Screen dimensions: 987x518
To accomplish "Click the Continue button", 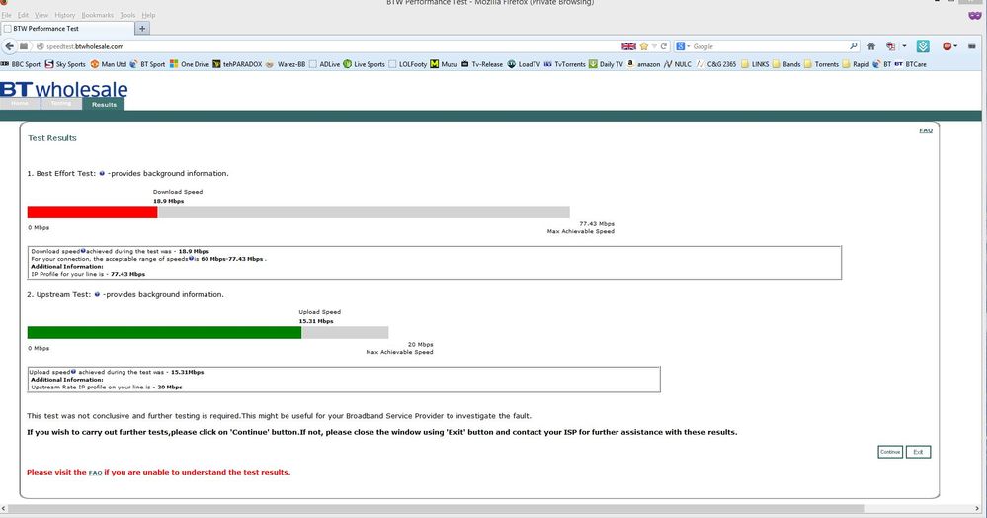I will point(890,452).
